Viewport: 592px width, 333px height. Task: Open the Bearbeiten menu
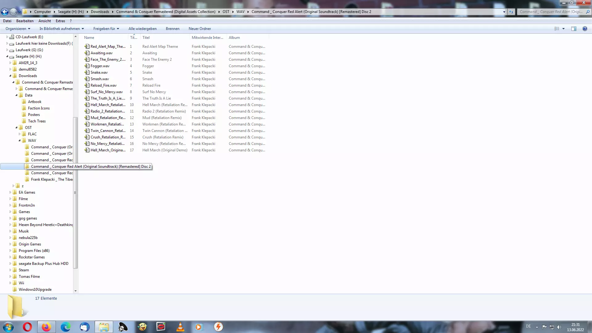click(25, 21)
